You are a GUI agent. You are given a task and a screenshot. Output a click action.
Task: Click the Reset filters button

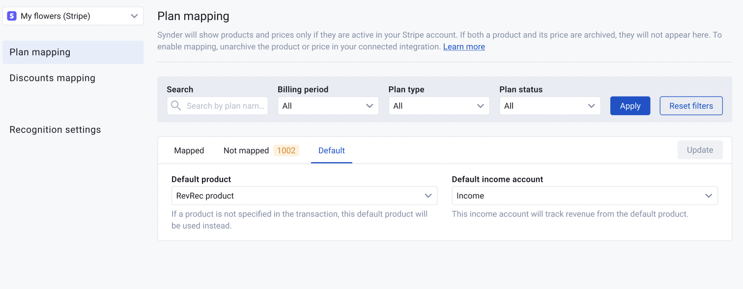tap(691, 106)
